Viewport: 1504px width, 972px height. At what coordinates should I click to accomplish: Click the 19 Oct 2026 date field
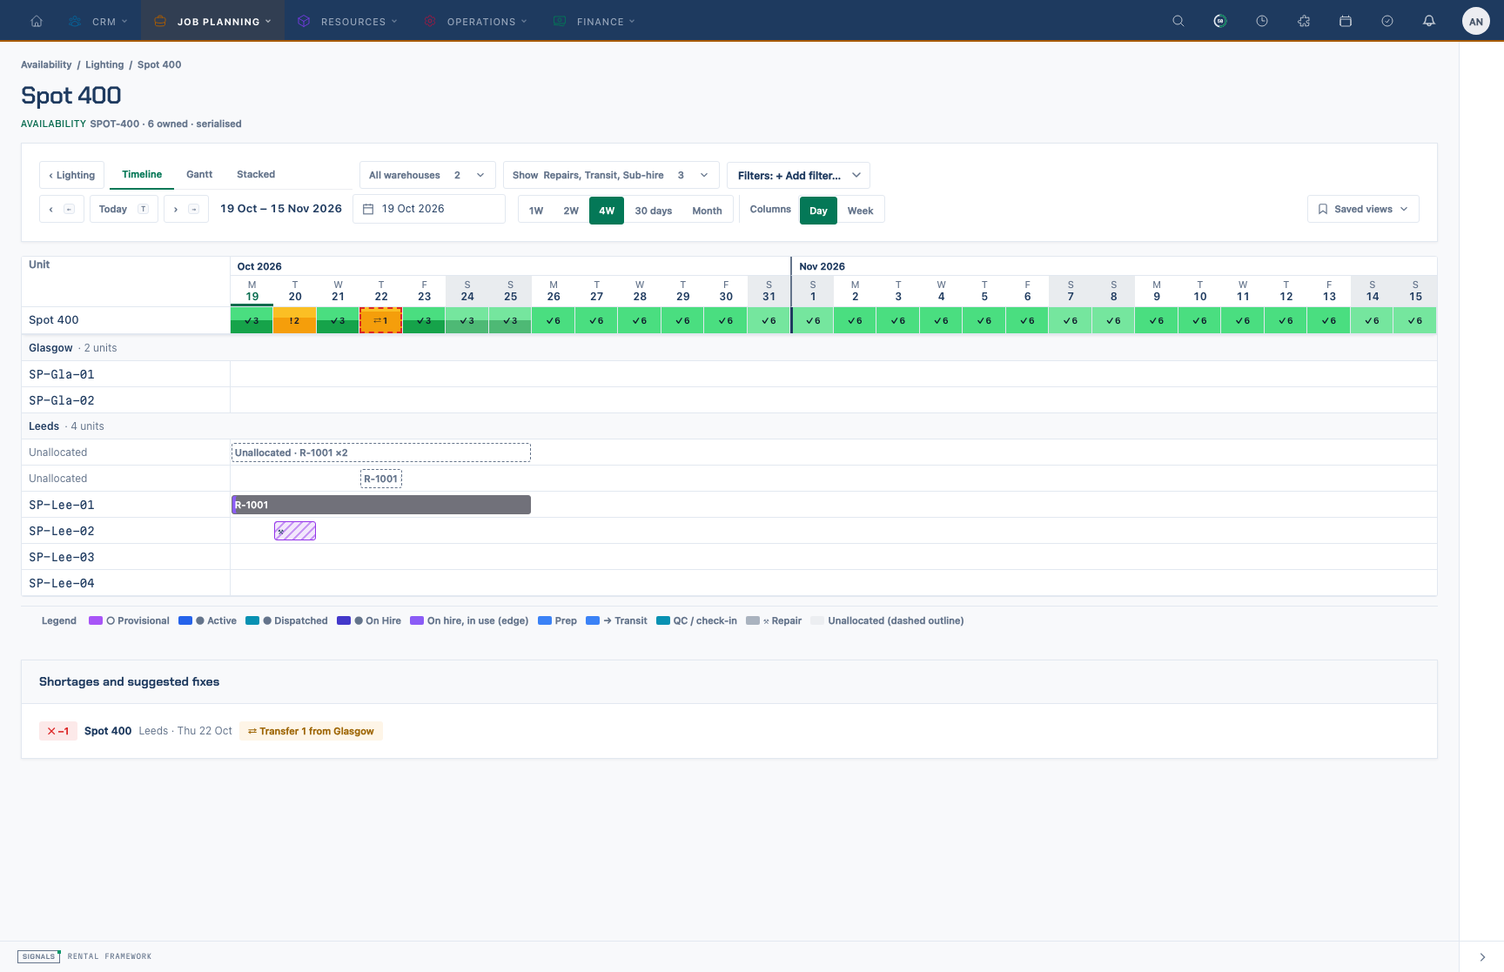429,209
